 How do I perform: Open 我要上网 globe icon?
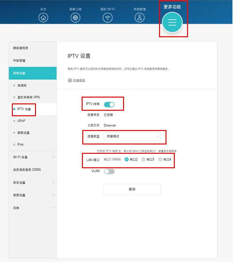click(76, 18)
